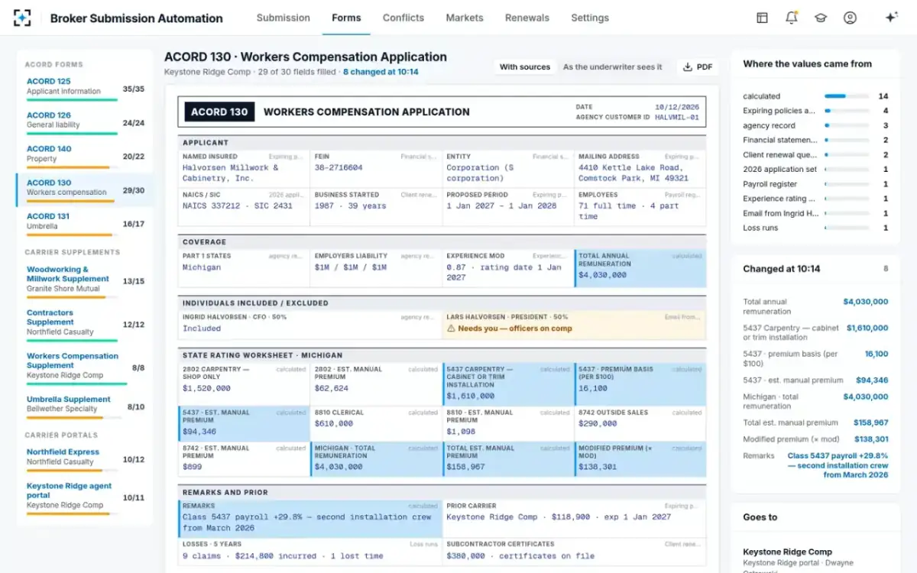Click the Expiring policies source bar
Image resolution: width=917 pixels, height=573 pixels.
click(847, 111)
